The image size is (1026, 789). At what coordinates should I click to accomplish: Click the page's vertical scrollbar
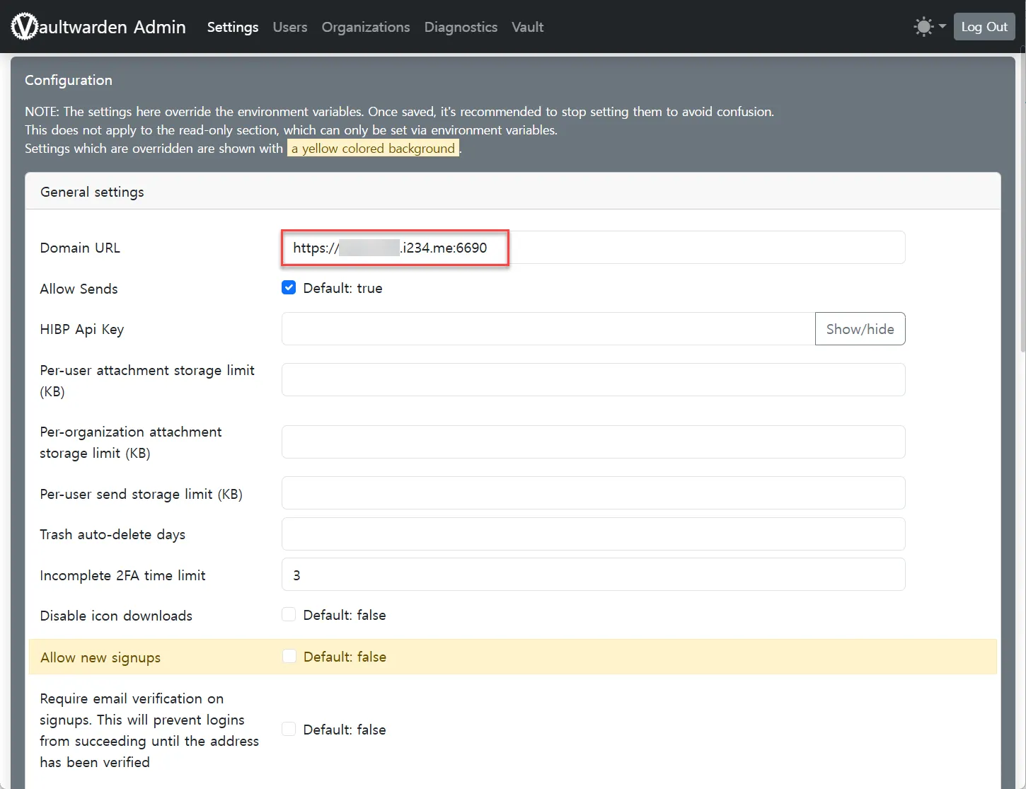(x=1022, y=198)
